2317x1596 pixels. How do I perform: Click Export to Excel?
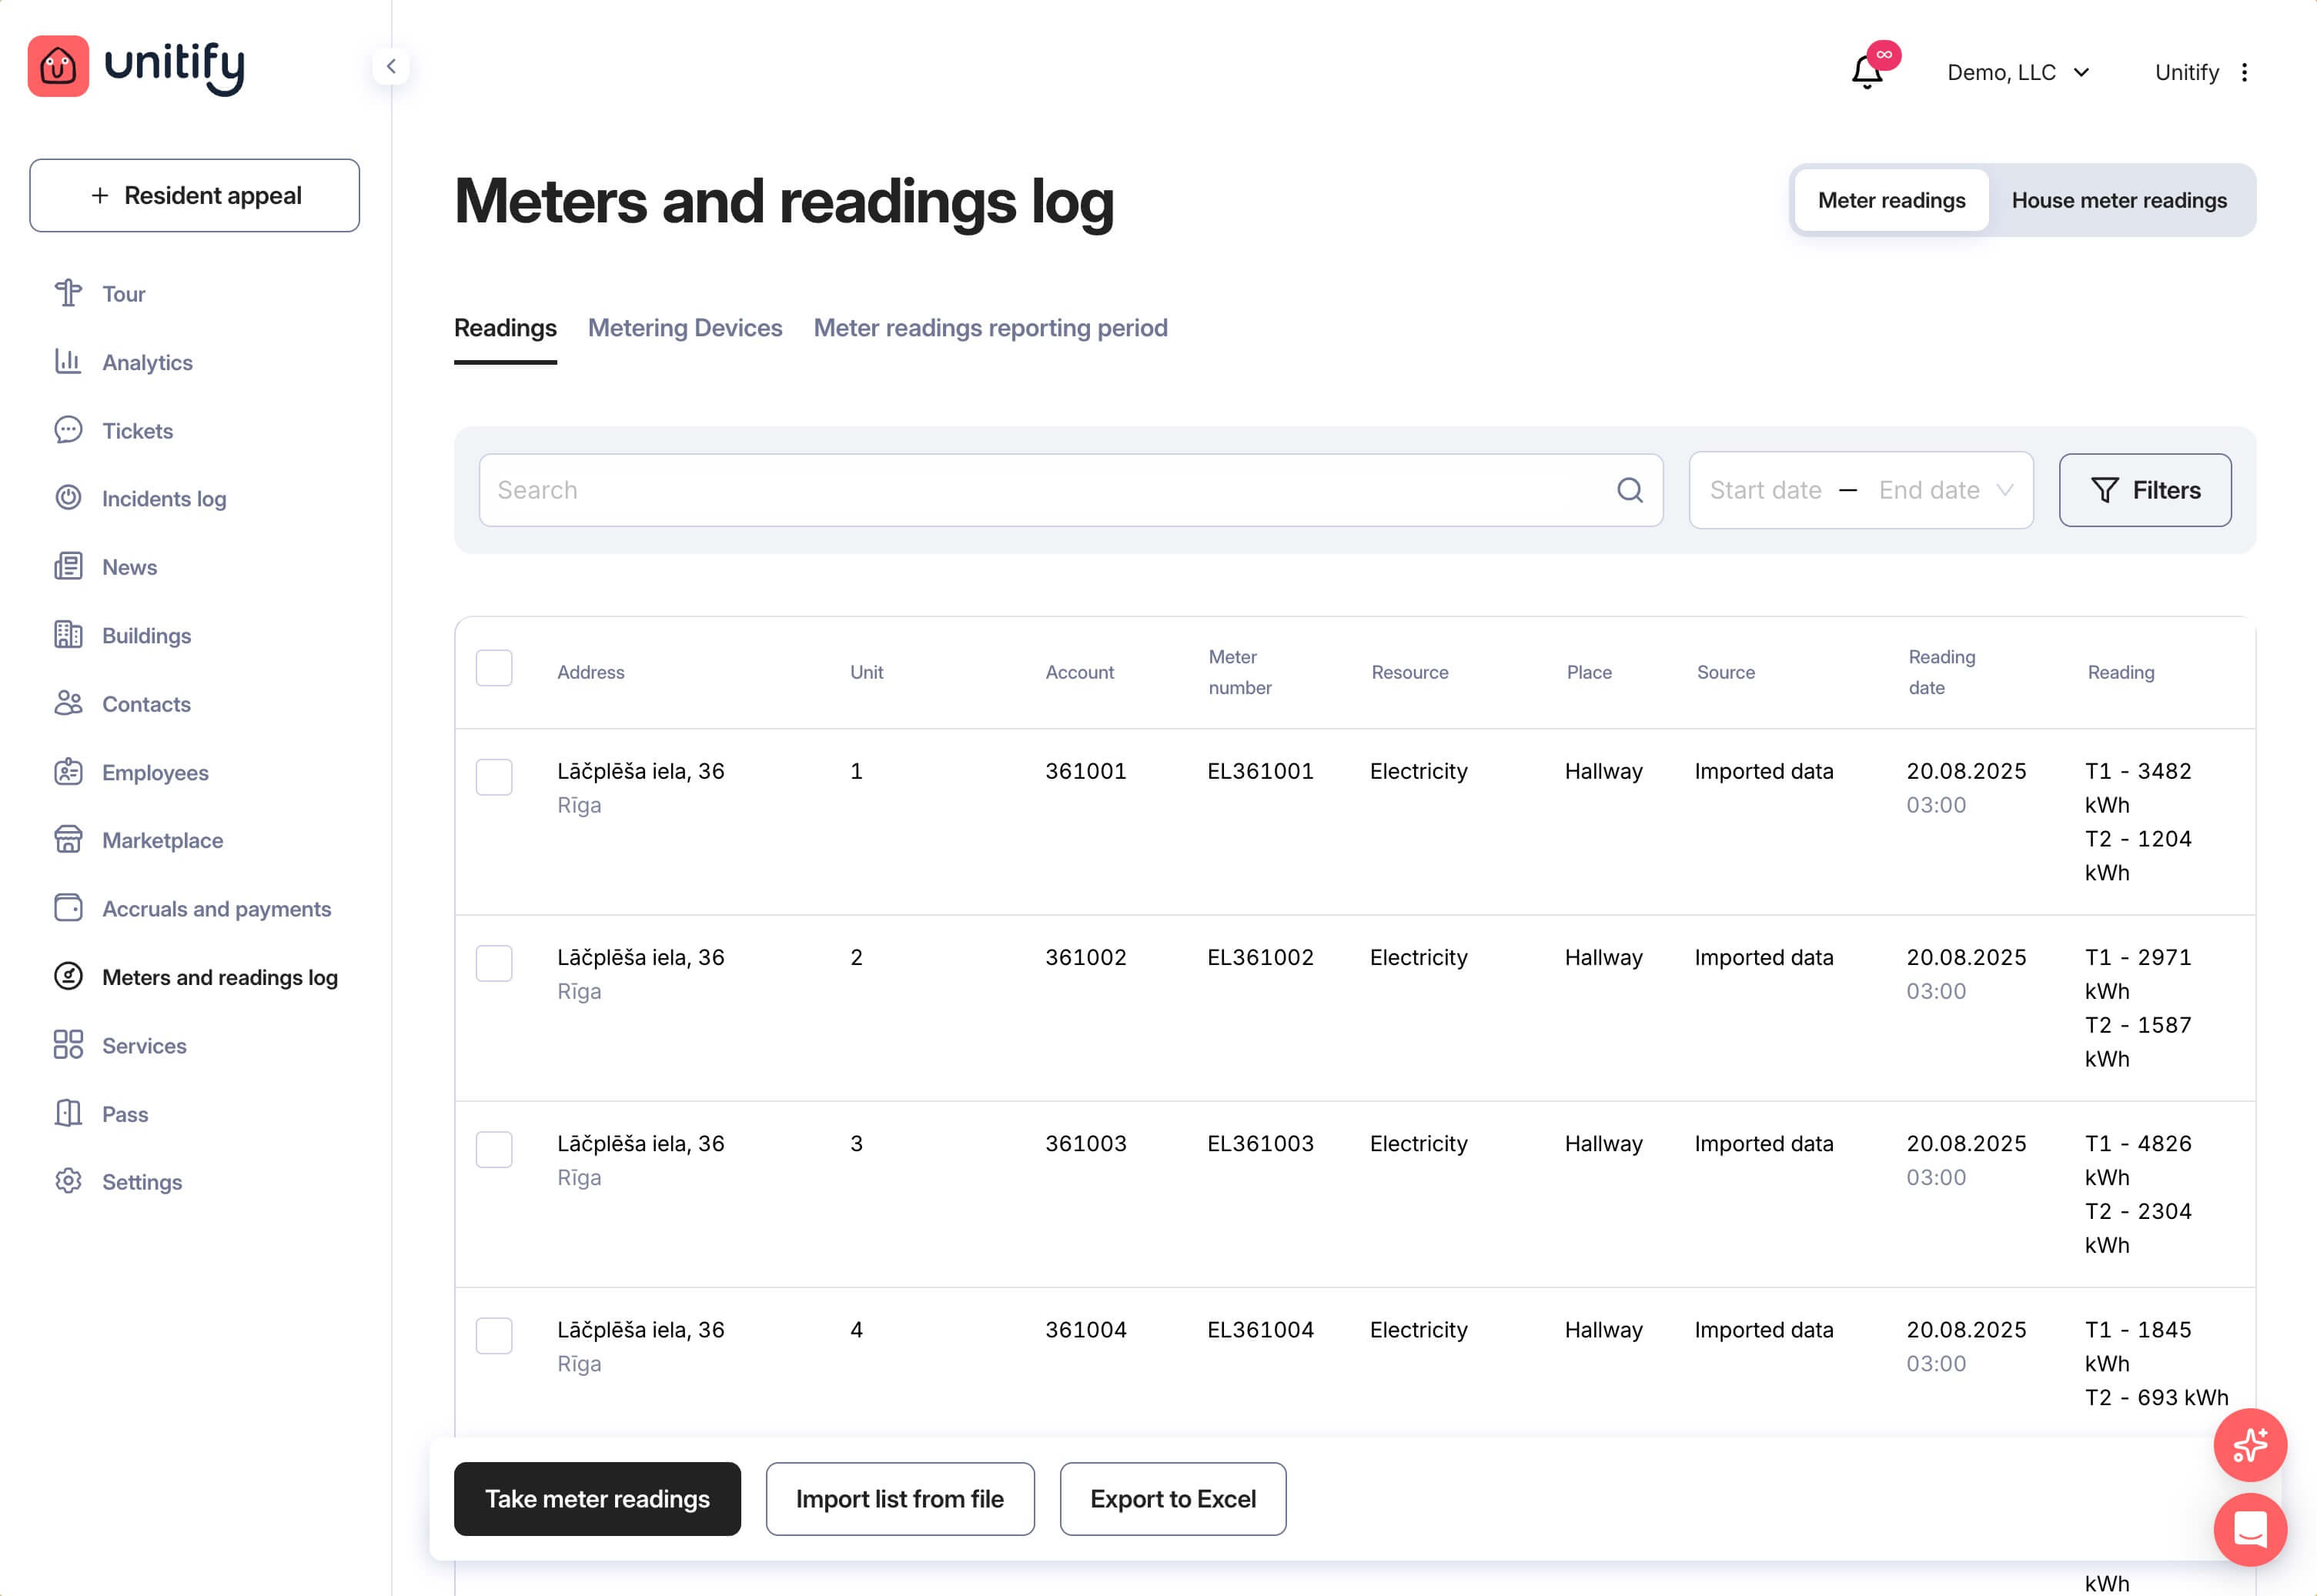tap(1172, 1498)
